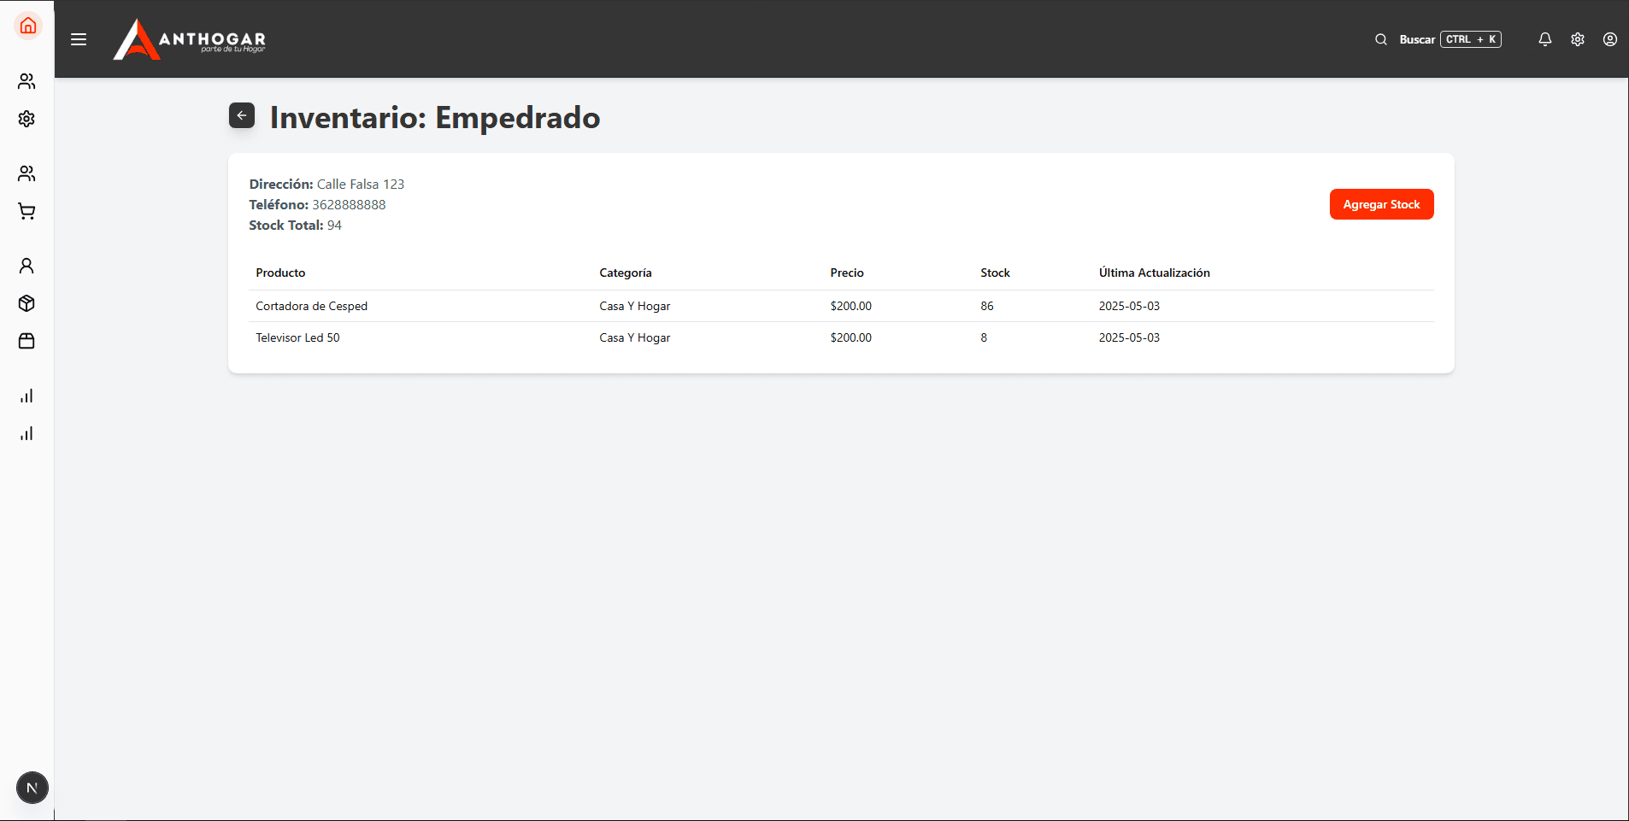Click the stock value 86
1629x821 pixels.
click(x=987, y=306)
